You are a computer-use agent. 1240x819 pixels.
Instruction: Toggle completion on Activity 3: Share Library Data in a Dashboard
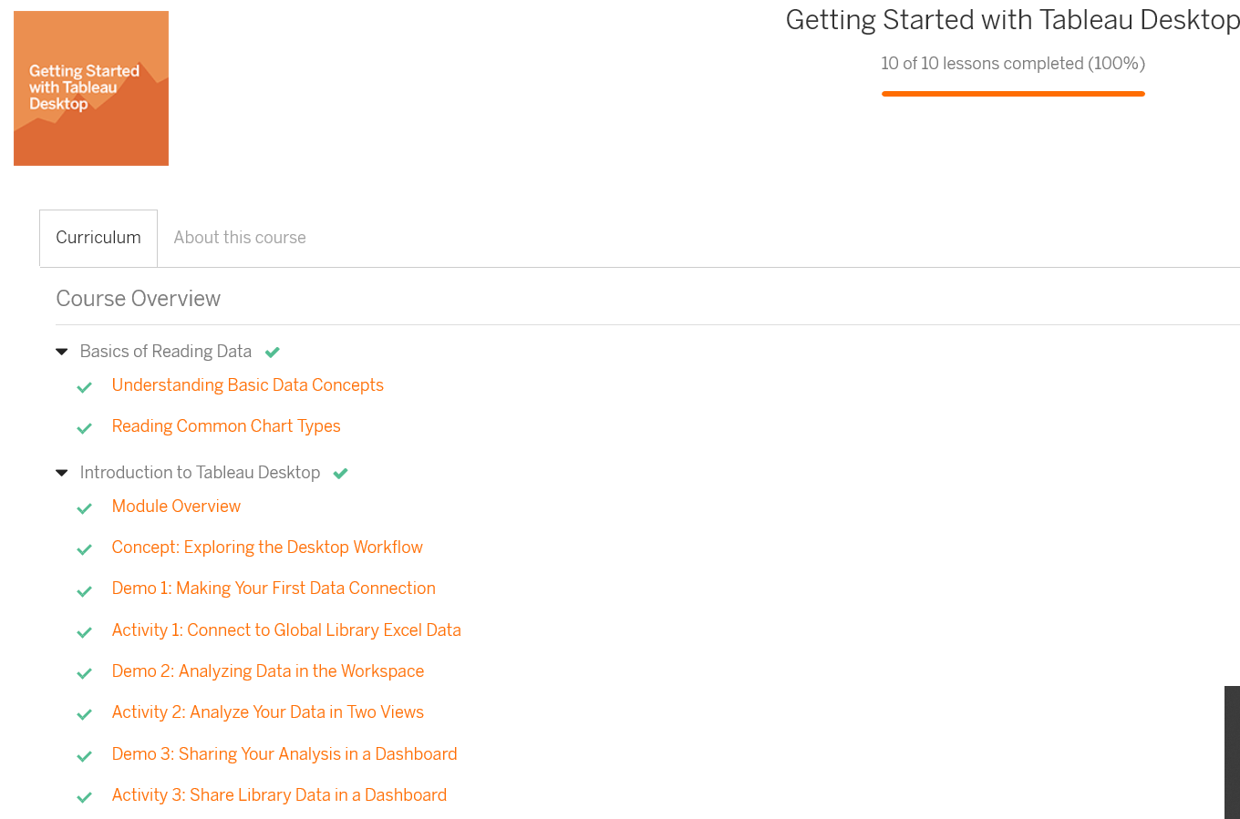(x=85, y=797)
